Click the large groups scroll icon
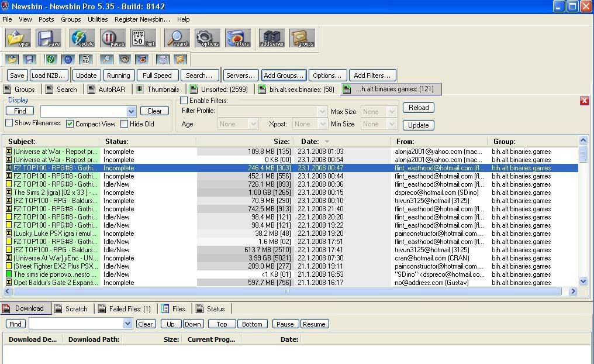 (302, 38)
